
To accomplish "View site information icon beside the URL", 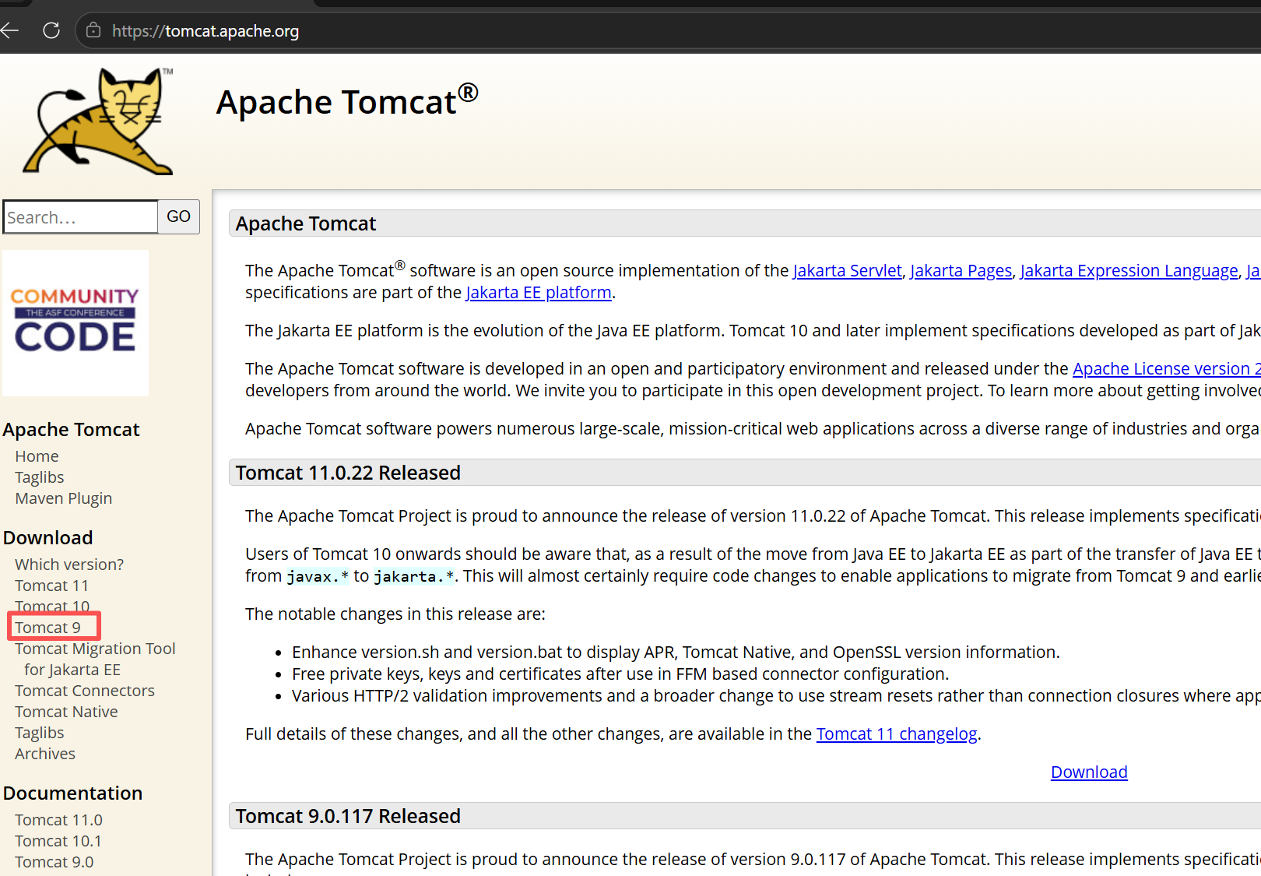I will click(x=93, y=30).
